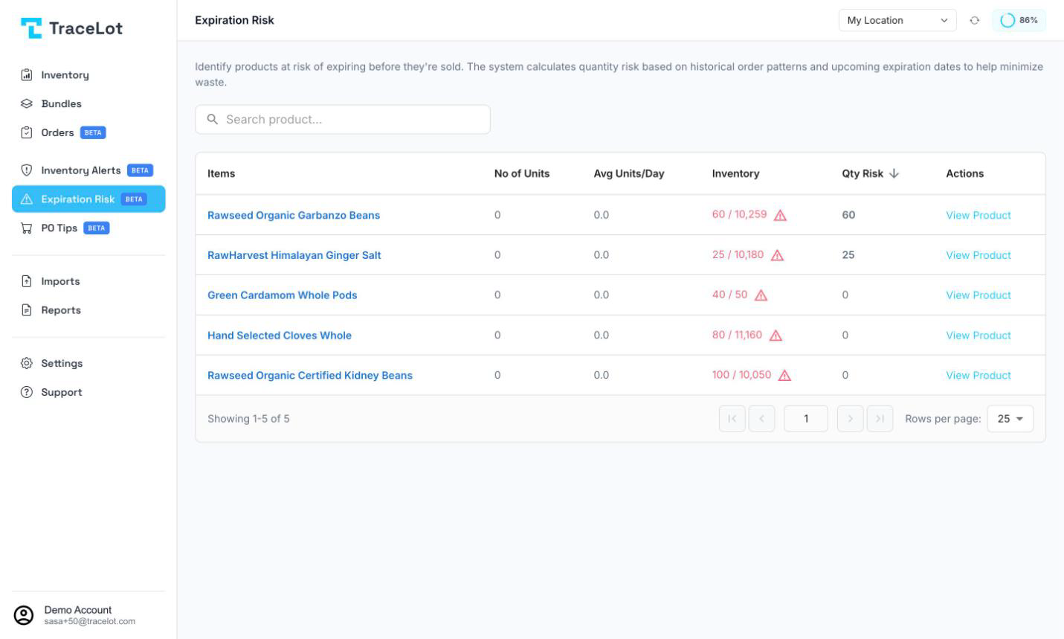Open PO Tips in the sidebar
1064x639 pixels.
[88, 228]
